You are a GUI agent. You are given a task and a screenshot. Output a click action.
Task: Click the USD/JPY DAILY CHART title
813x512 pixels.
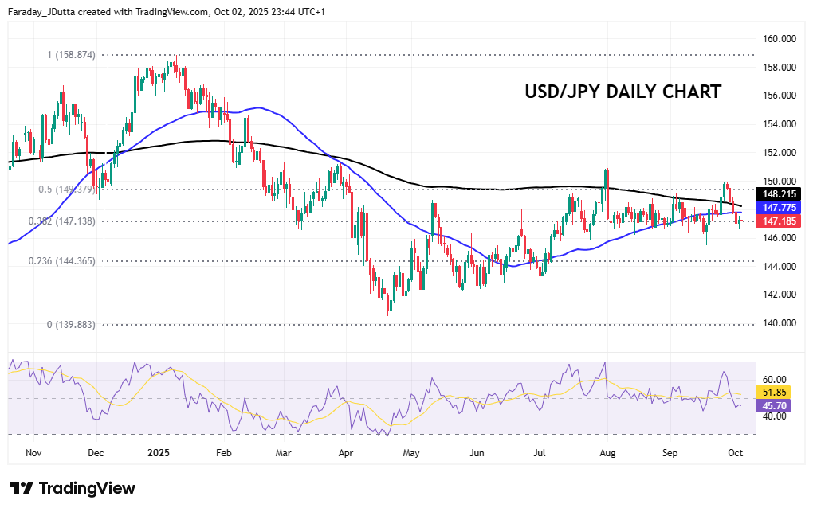[623, 92]
